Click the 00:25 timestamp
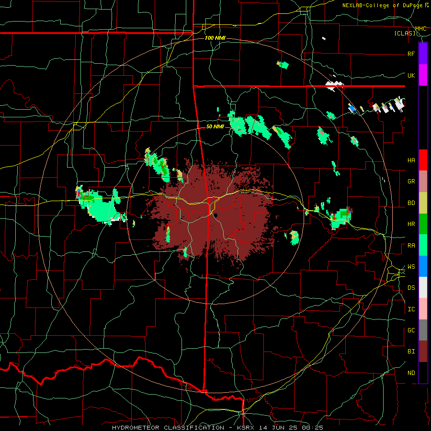 pos(312,428)
